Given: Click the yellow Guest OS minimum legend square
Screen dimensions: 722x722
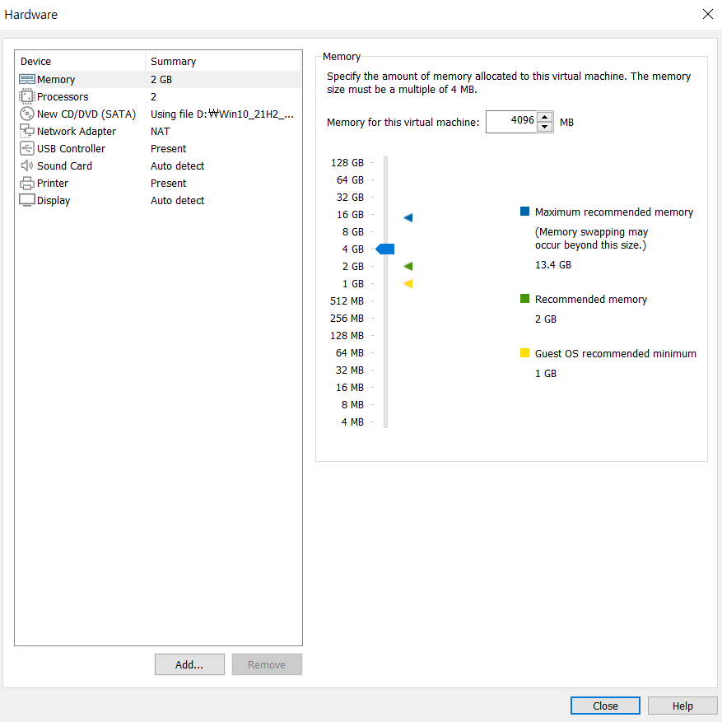Looking at the screenshot, I should click(524, 353).
